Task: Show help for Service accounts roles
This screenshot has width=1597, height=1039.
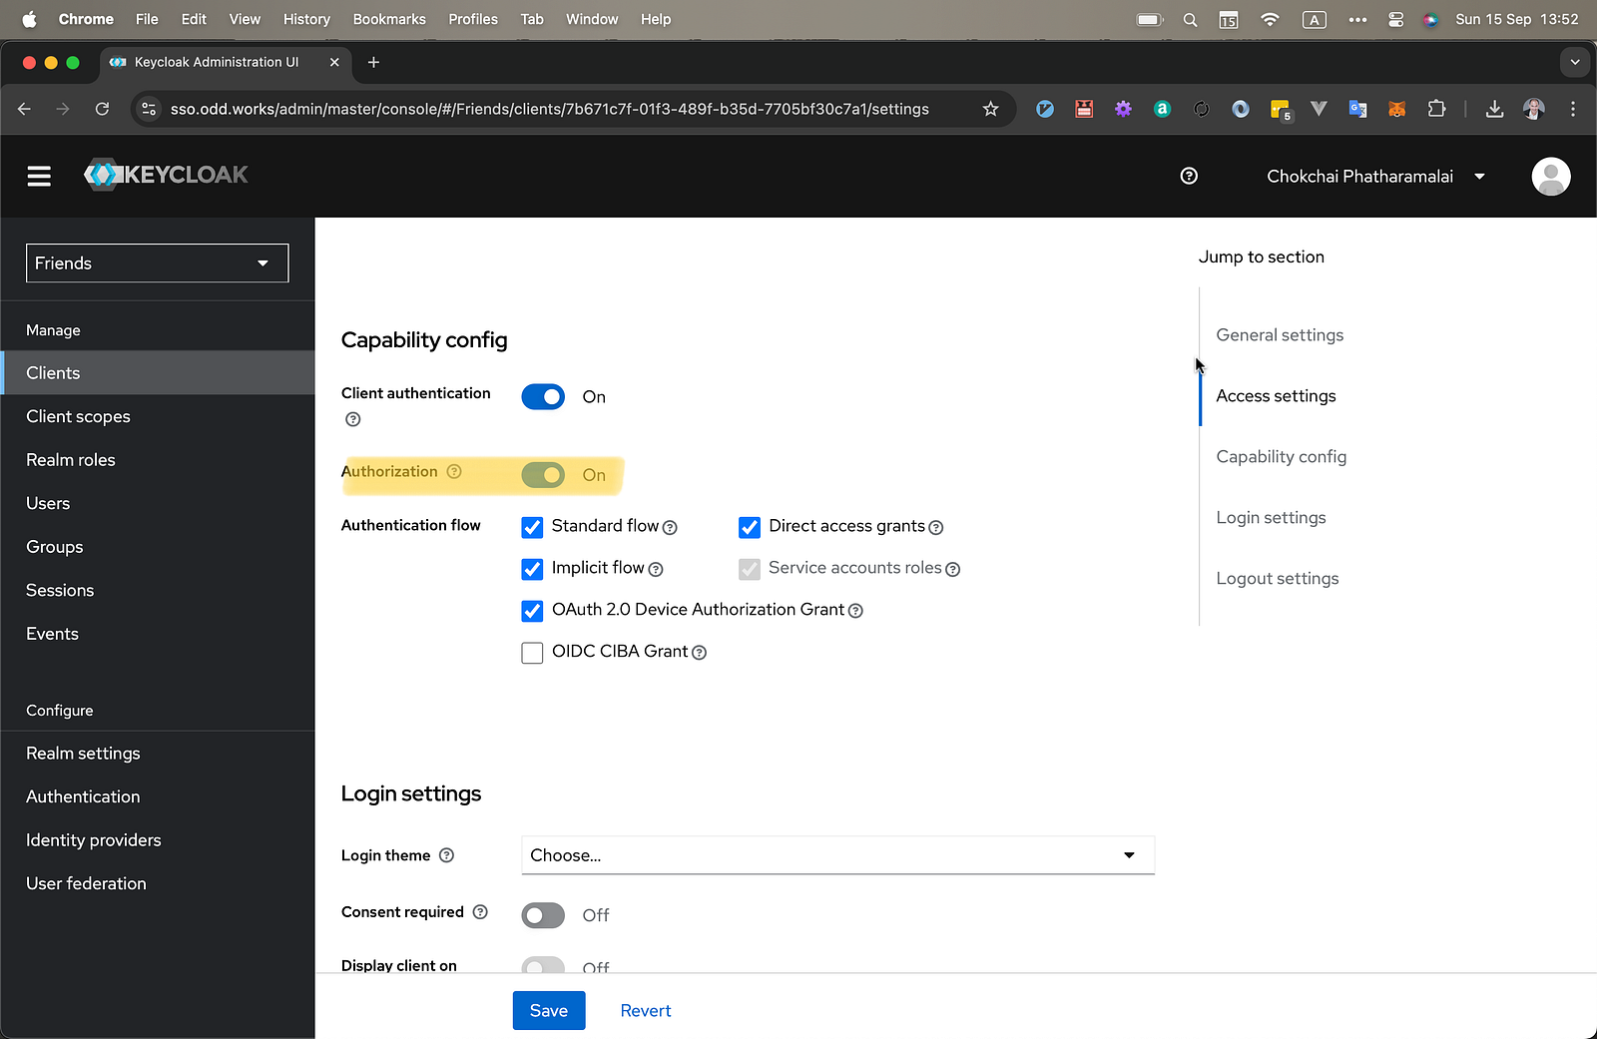Action: coord(953,570)
